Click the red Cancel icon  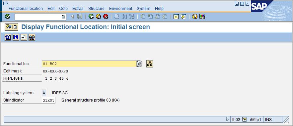[x=106, y=17]
